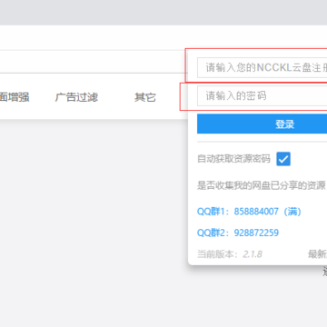Click the NCCKL cloud disk account input field
327x327 pixels.
click(x=263, y=67)
